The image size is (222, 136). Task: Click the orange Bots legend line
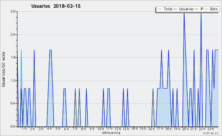(x=206, y=9)
